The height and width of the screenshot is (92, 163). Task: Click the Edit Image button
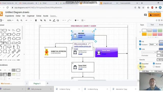click(x=158, y=71)
